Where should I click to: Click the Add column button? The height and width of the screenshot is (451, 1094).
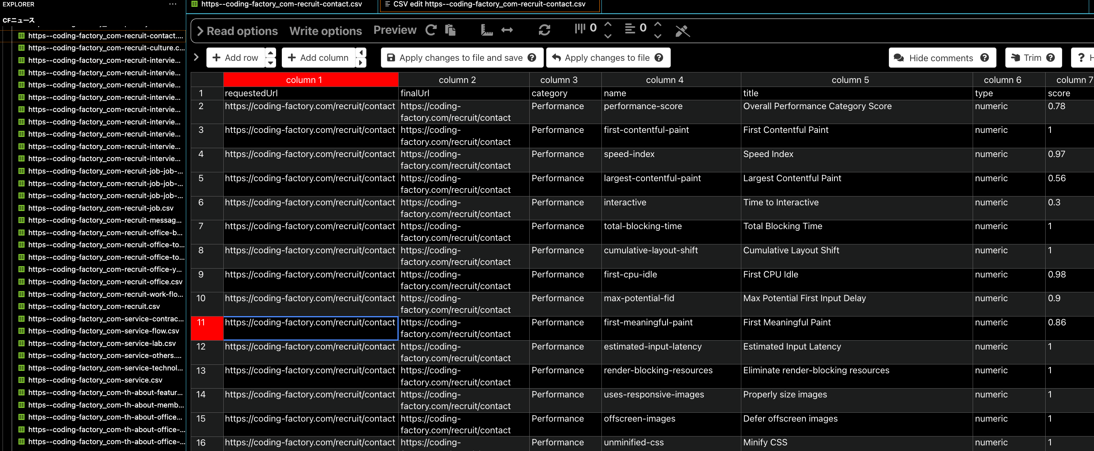[x=318, y=58]
